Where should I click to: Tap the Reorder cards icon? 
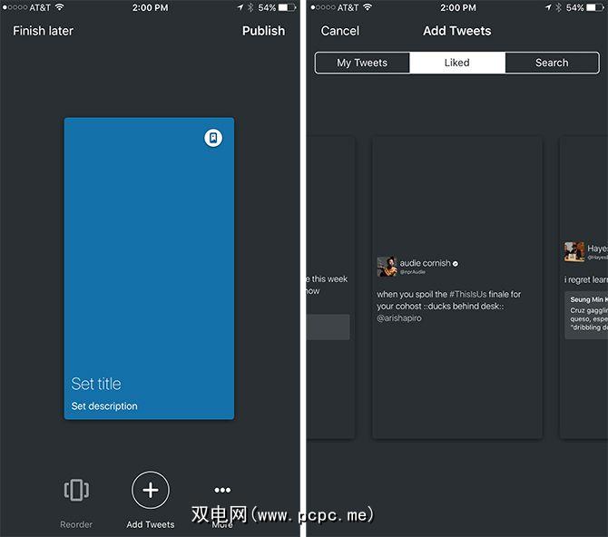click(x=76, y=491)
